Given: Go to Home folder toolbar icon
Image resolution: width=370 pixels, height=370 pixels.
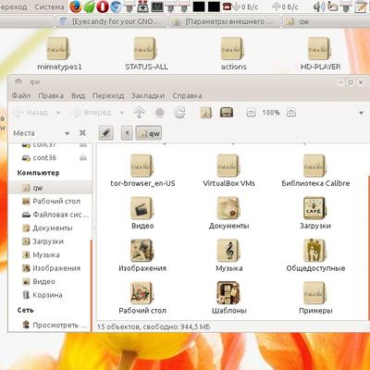Looking at the screenshot, I should point(205,113).
